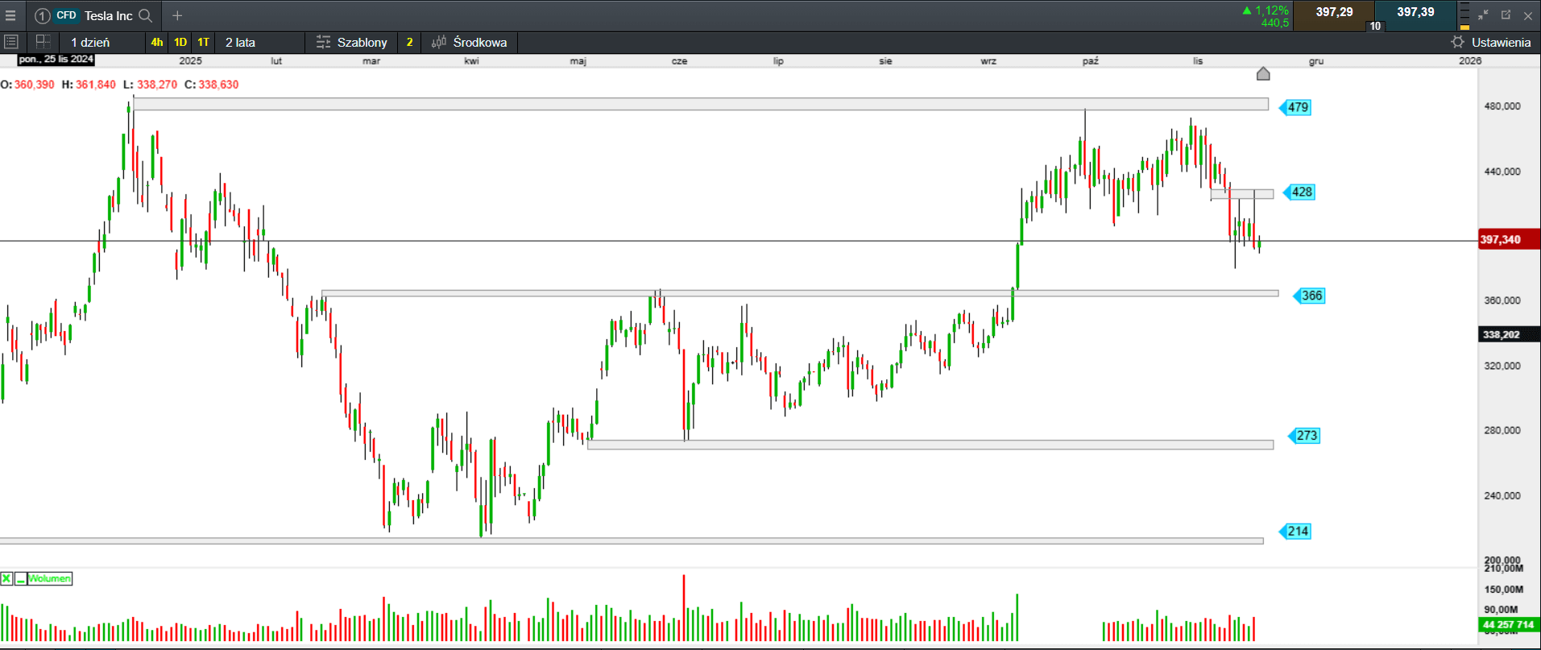The height and width of the screenshot is (650, 1541).
Task: Open the list panel icon in toolbar
Action: (x=11, y=42)
